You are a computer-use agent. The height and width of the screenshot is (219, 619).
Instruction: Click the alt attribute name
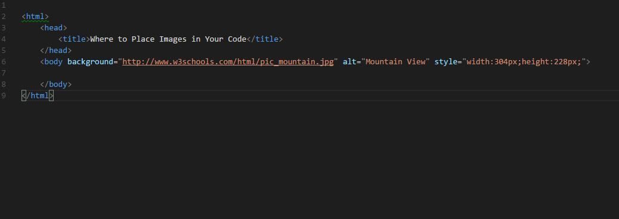click(349, 62)
